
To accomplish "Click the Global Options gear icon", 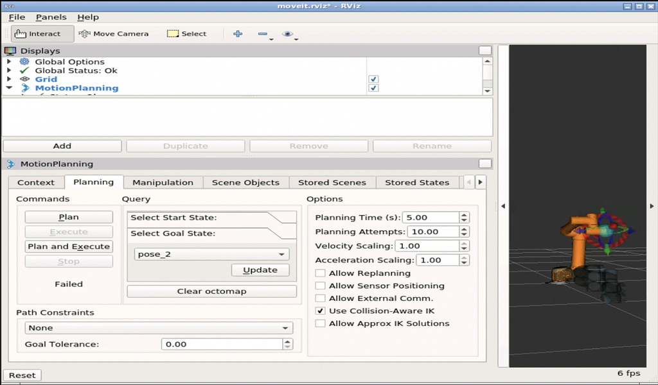I will coord(25,62).
